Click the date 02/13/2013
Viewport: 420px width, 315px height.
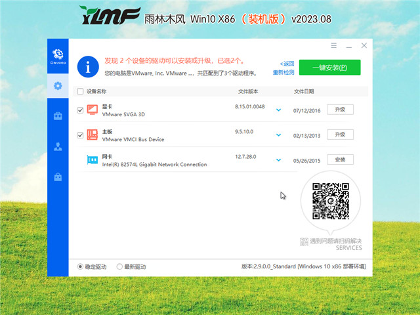306,136
